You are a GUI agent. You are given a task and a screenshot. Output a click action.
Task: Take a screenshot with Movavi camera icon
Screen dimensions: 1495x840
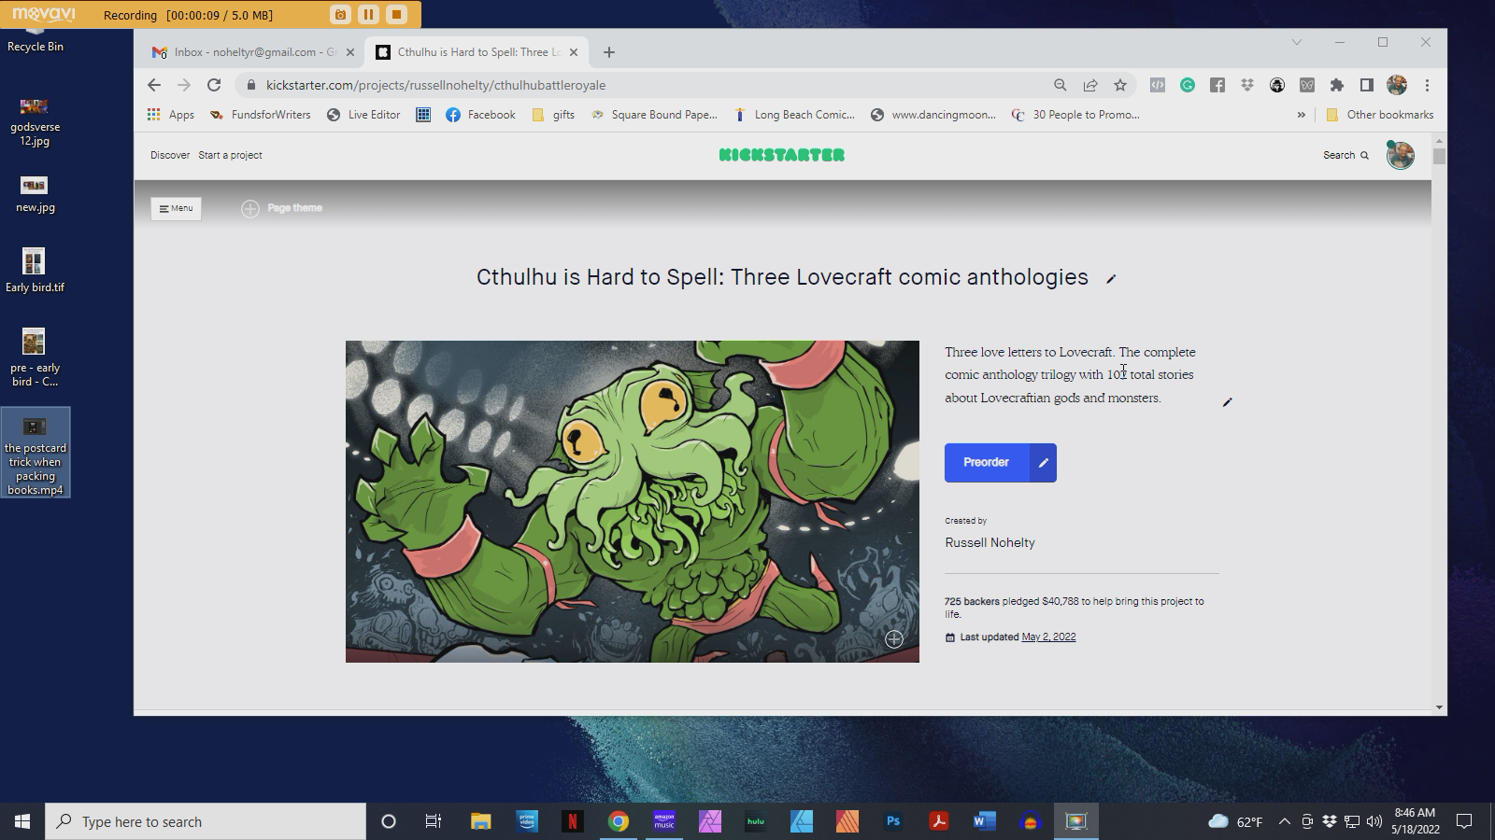340,15
